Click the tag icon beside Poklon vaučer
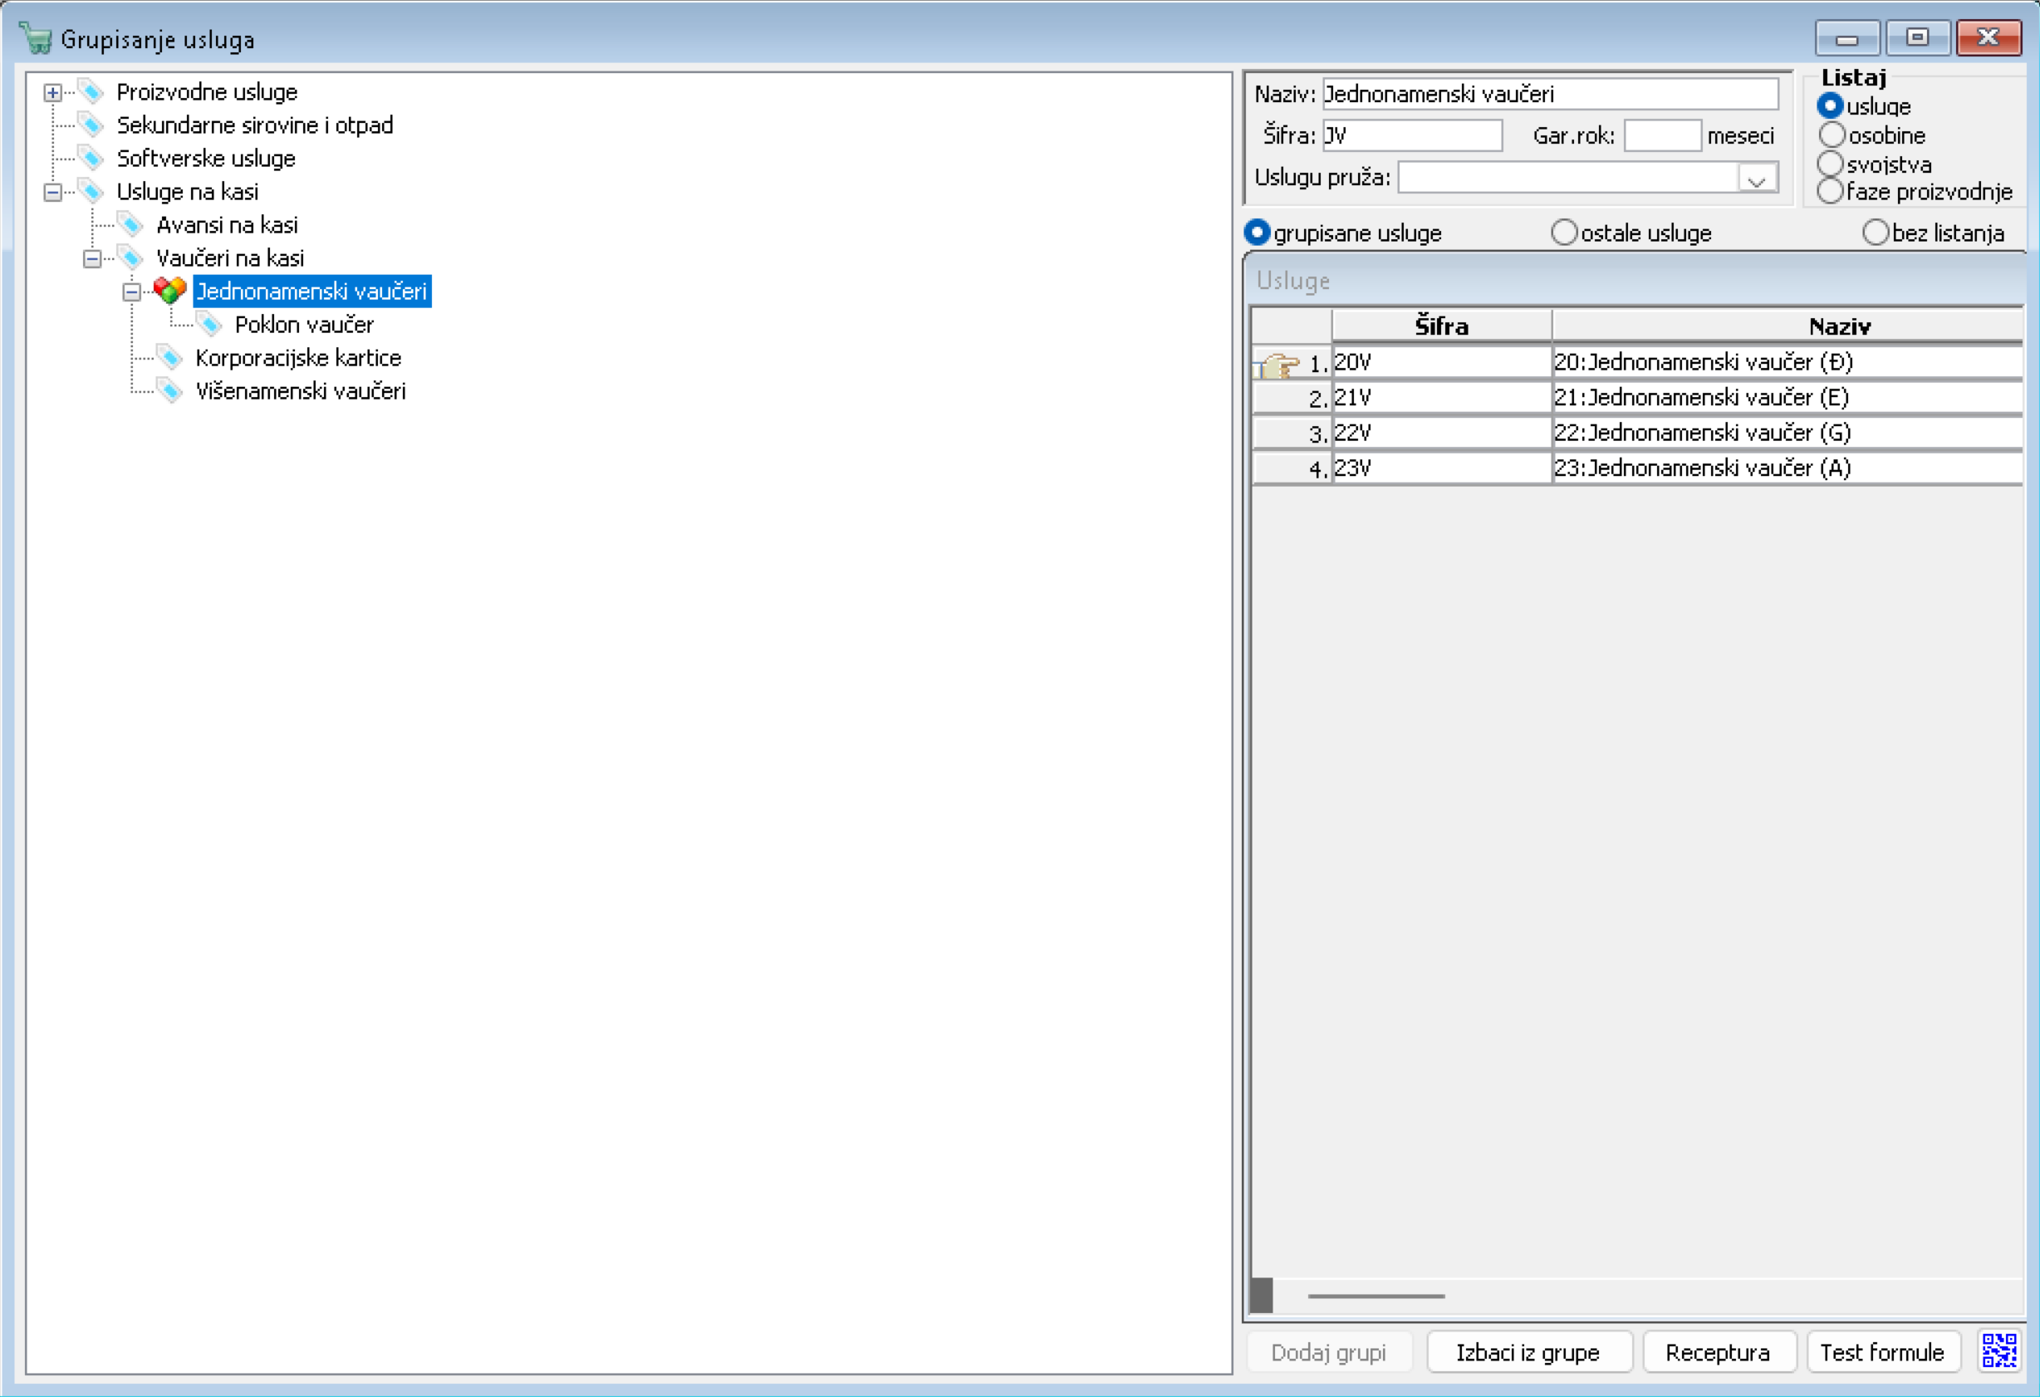The image size is (2040, 1397). tap(209, 324)
